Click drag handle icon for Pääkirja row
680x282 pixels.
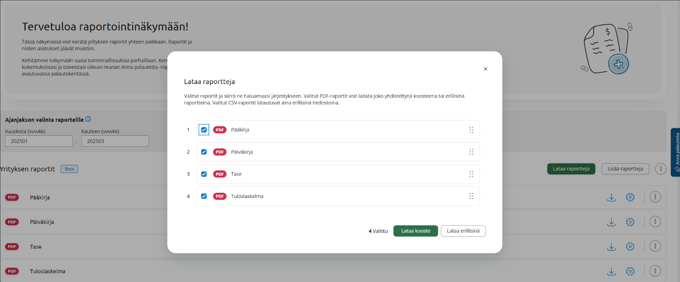[x=471, y=130]
